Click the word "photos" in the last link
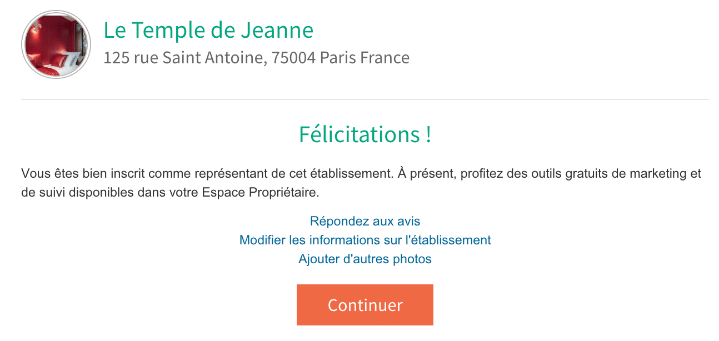The height and width of the screenshot is (341, 719). click(x=412, y=259)
